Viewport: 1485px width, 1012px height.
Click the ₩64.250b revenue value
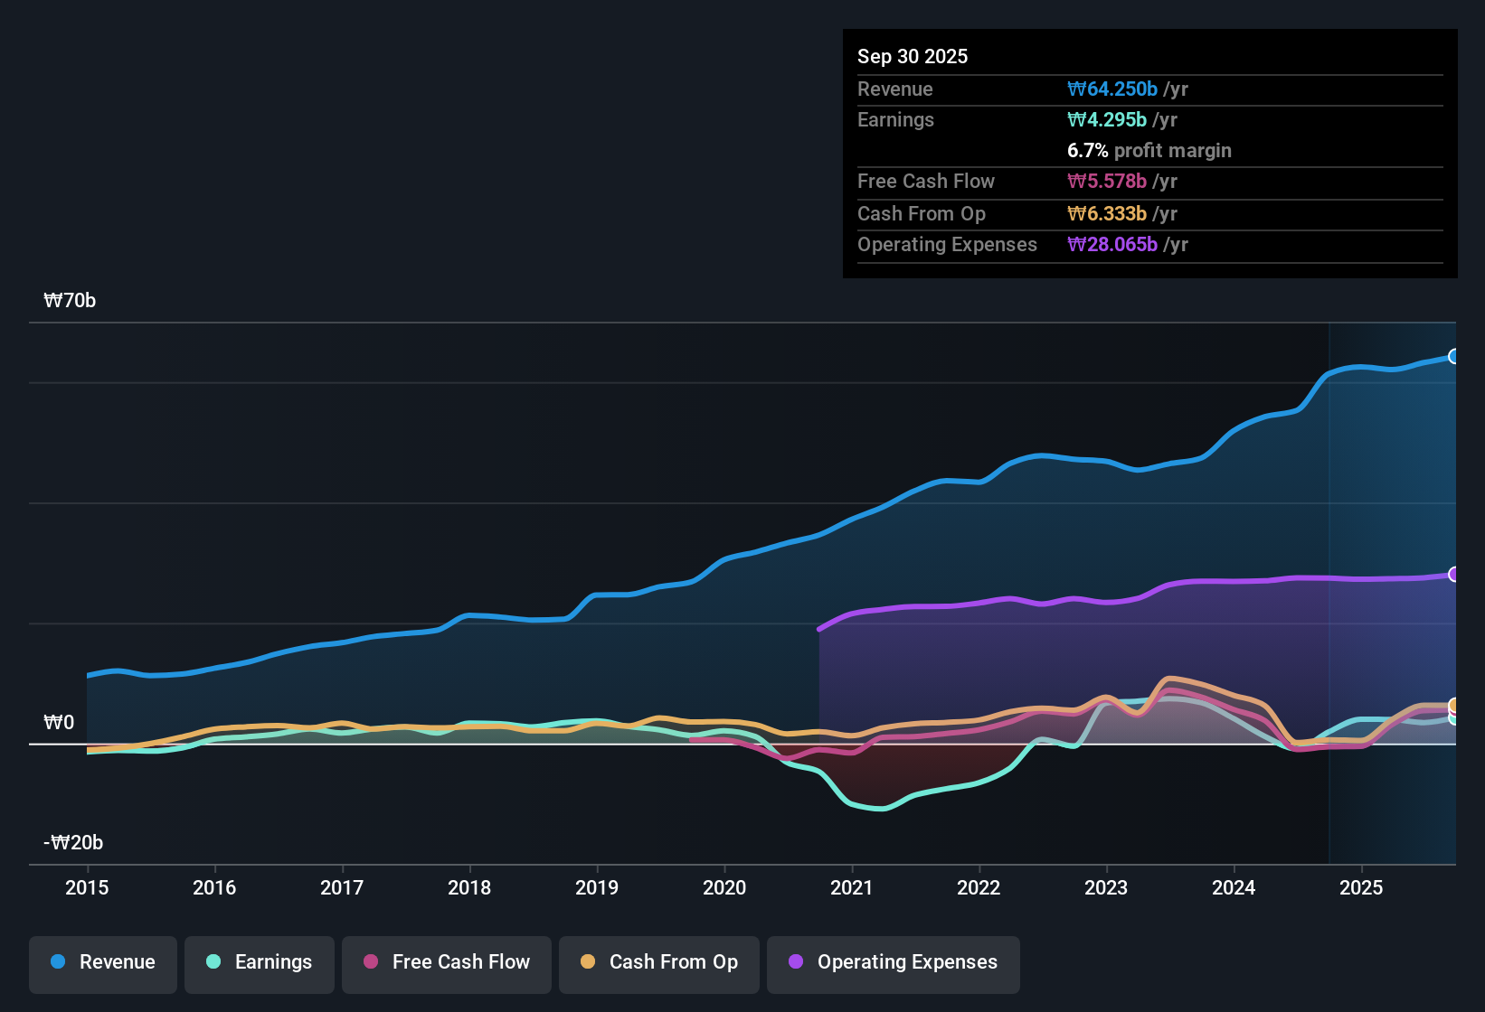pyautogui.click(x=1113, y=89)
